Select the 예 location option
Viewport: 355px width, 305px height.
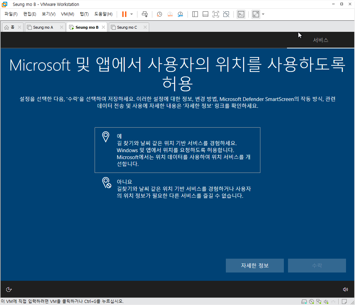[x=177, y=150]
